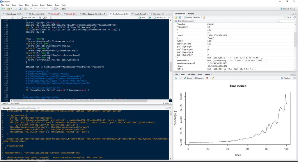Click the Environment pane vertical scrollbar
The image size is (298, 162).
pos(295,47)
